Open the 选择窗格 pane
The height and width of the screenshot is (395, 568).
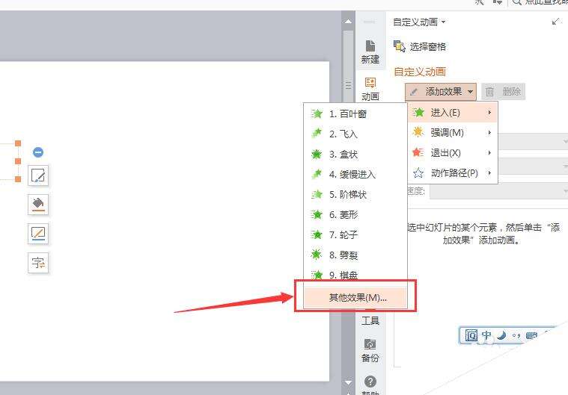click(420, 46)
